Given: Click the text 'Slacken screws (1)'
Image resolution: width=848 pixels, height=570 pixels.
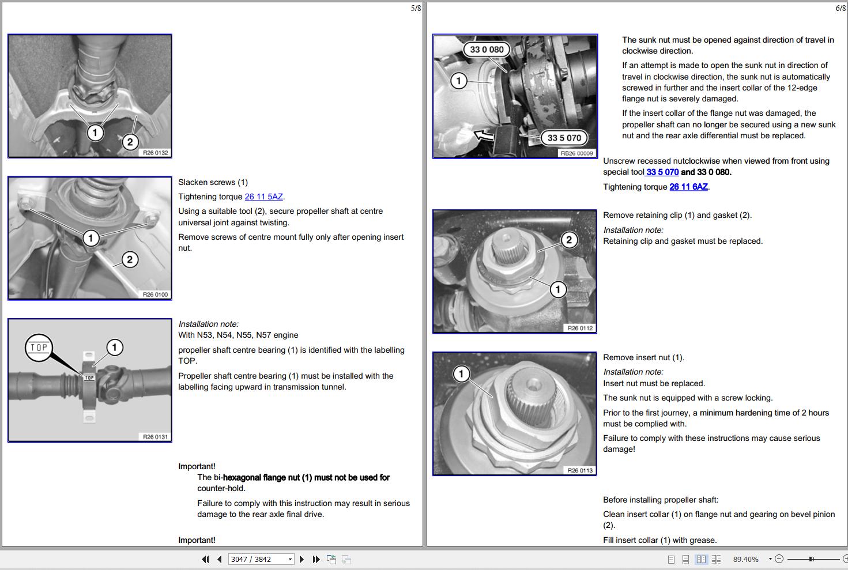Looking at the screenshot, I should click(213, 182).
